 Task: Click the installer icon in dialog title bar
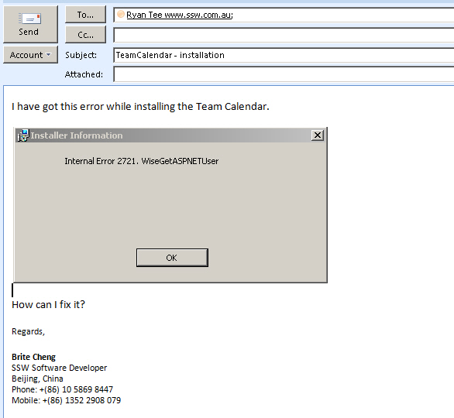[x=23, y=135]
